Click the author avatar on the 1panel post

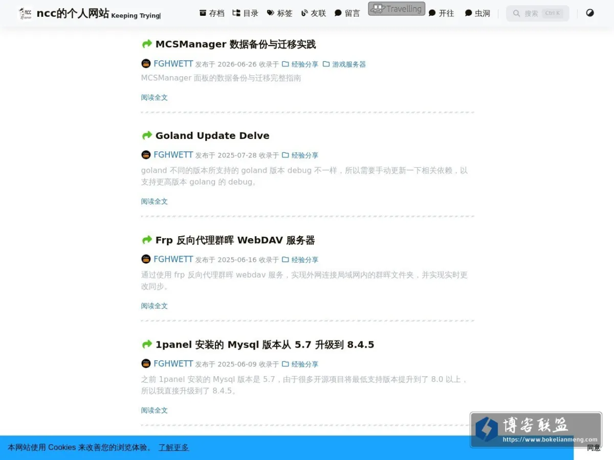[146, 363]
